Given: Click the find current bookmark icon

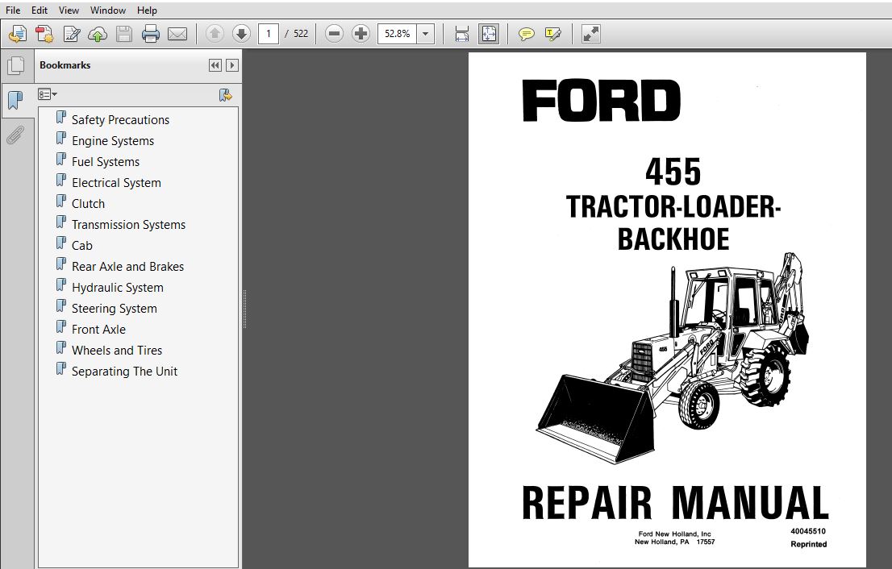Looking at the screenshot, I should 226,95.
